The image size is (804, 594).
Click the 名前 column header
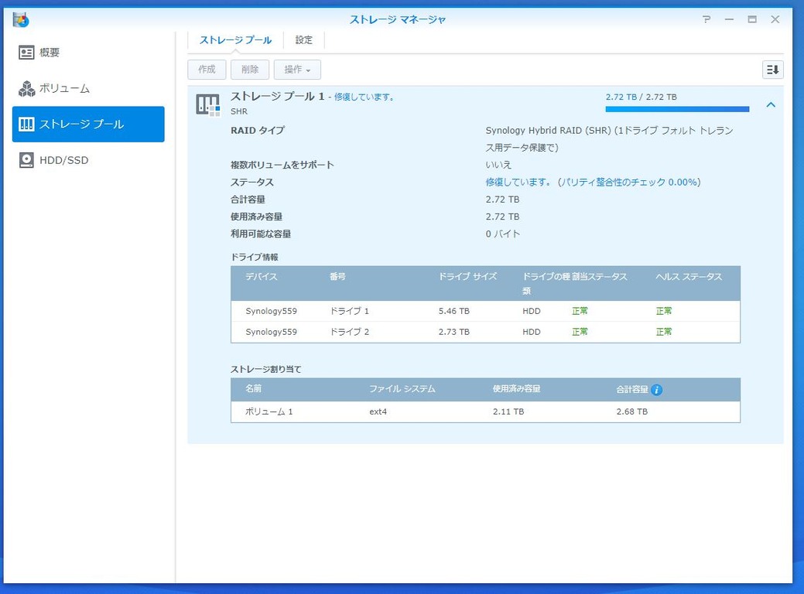click(253, 389)
